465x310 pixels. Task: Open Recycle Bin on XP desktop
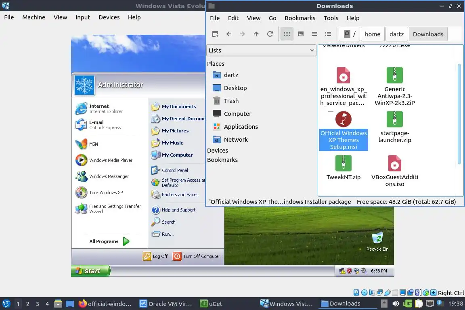point(377,242)
